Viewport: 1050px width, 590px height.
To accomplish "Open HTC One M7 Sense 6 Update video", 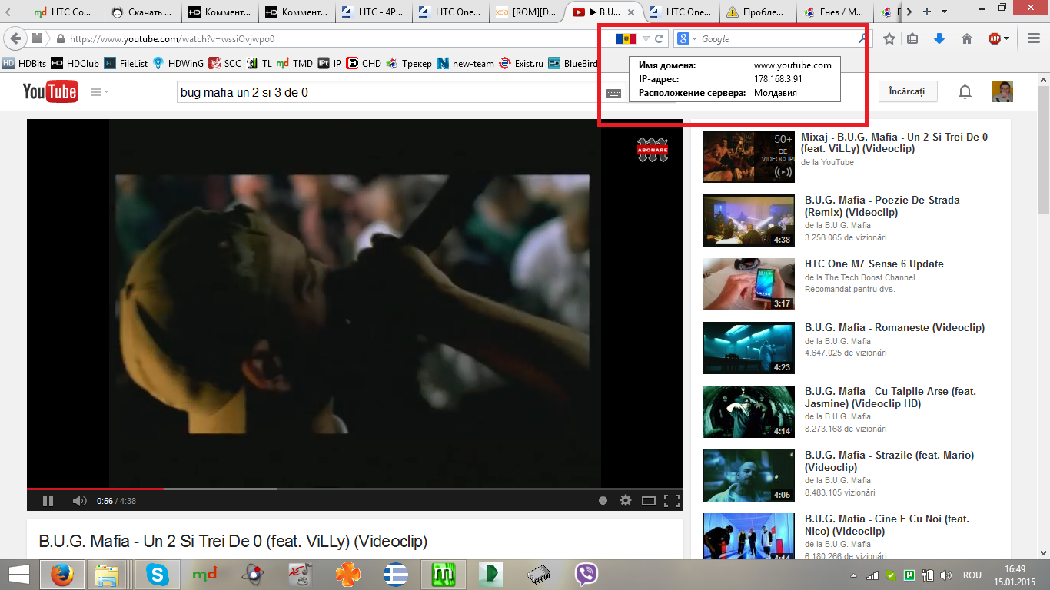I will 874,264.
